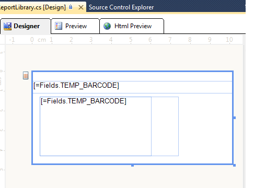Viewport: 254px width, 188px height.
Task: Click the globe icon for Html Preview
Action: (107, 26)
